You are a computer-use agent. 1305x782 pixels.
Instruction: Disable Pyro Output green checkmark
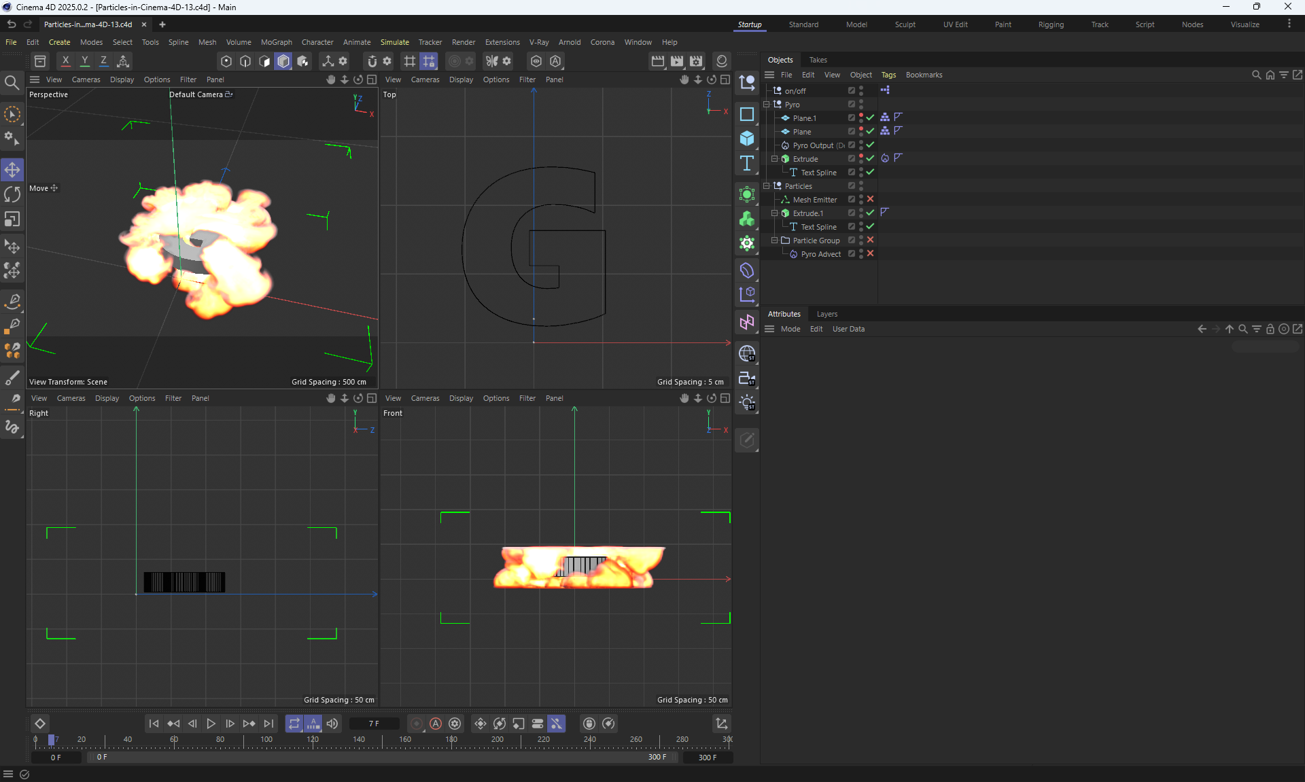pyautogui.click(x=870, y=145)
